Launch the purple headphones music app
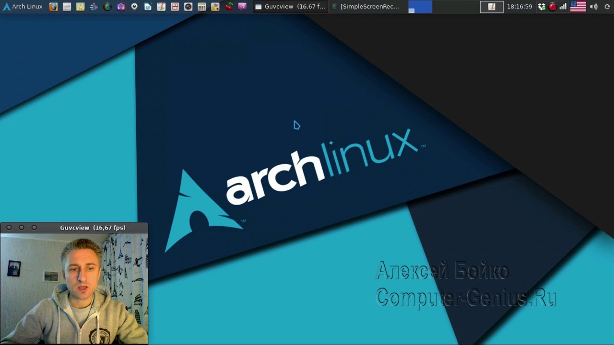This screenshot has height=345, width=614. point(121,7)
